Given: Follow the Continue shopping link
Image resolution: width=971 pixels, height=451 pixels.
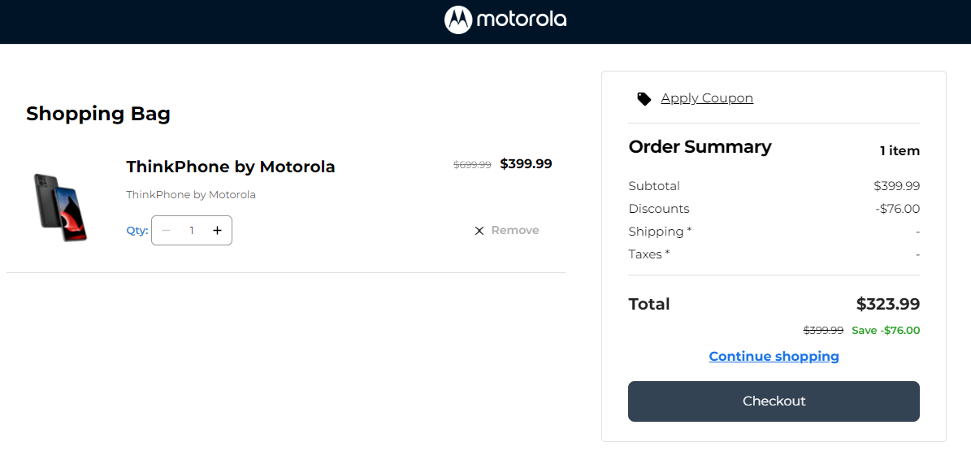Looking at the screenshot, I should tap(774, 357).
